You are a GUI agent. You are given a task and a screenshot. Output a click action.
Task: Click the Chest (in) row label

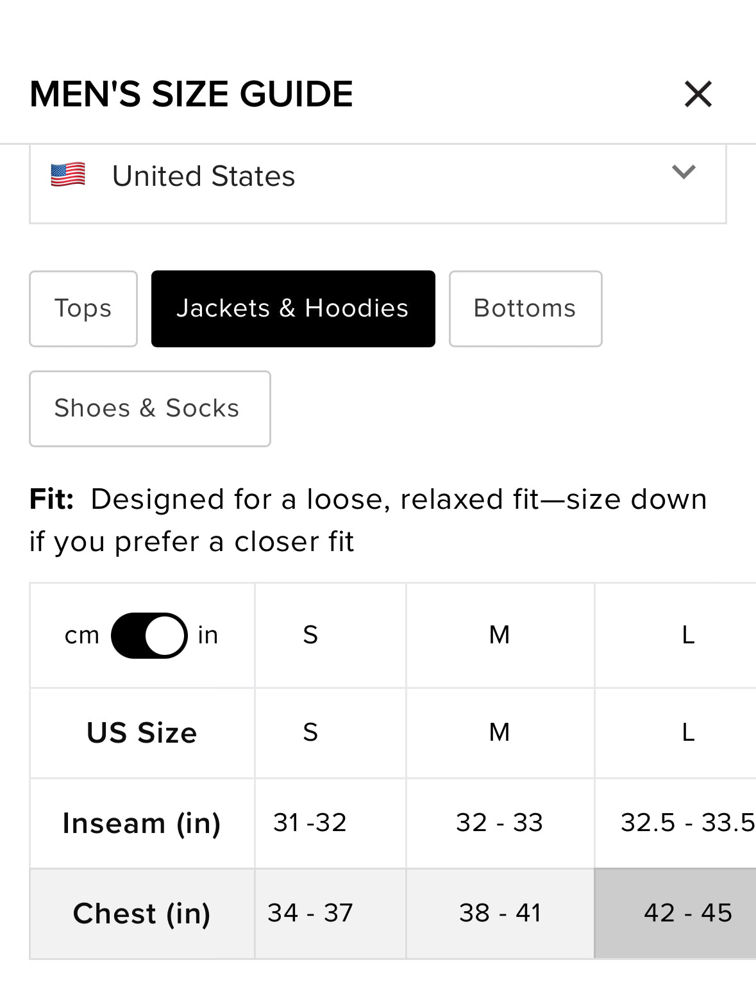142,914
